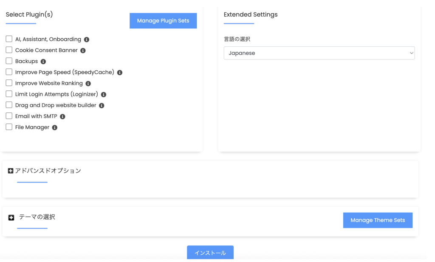Enable the File Manager plugin checkbox
Screen dimensions: 435x262
pyautogui.click(x=9, y=127)
